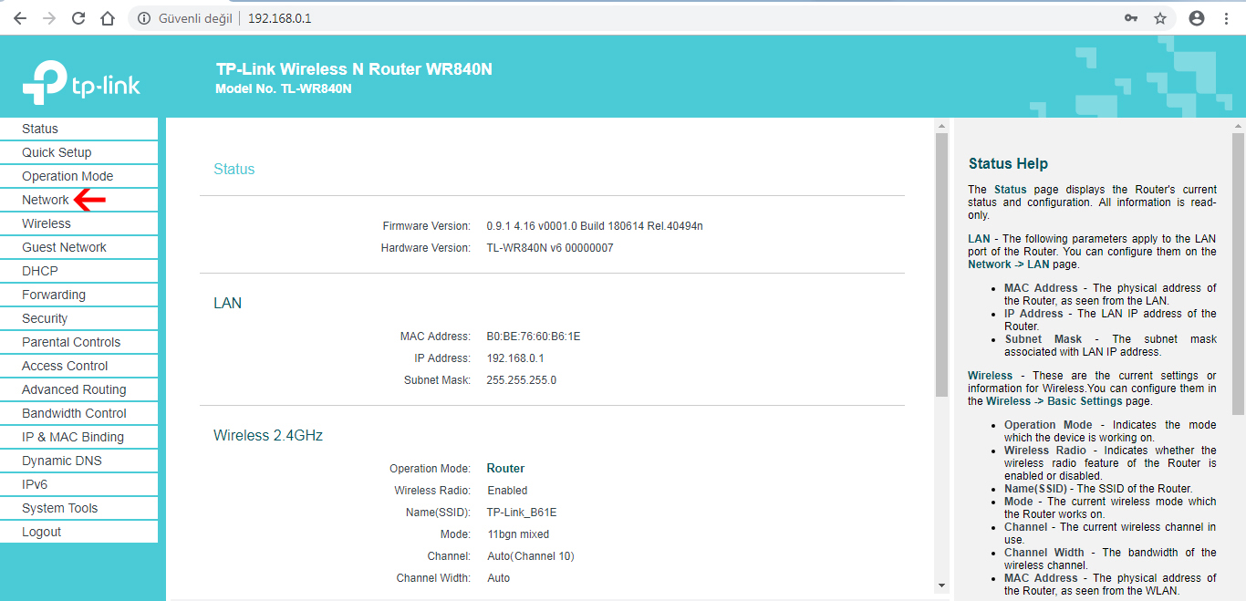Click the router title 'TP-Link Wireless N Router WR840N'
Screen dimensions: 1246x601
point(354,69)
